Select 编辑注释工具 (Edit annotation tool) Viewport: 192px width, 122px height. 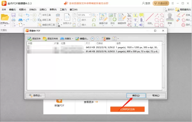click(46, 25)
